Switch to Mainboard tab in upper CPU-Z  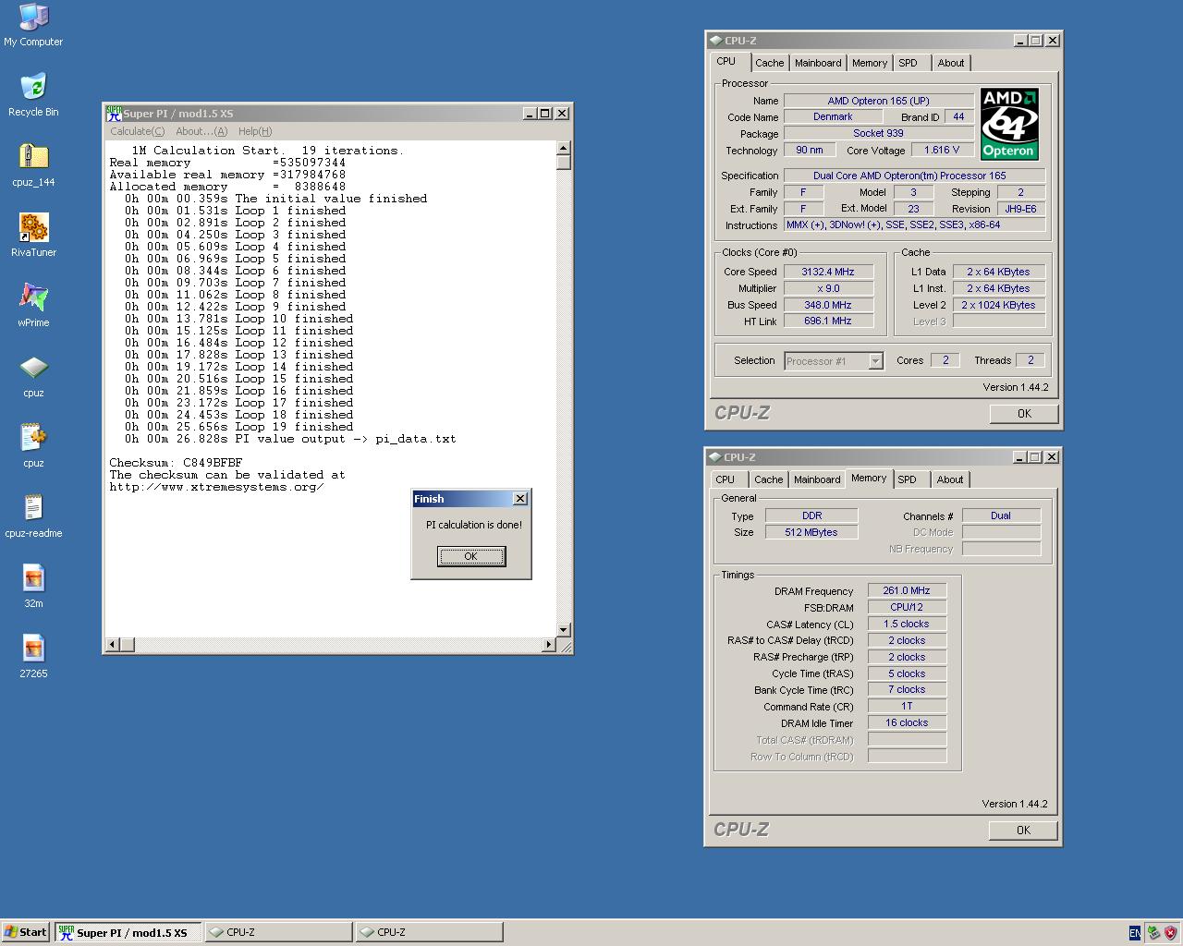click(x=818, y=63)
